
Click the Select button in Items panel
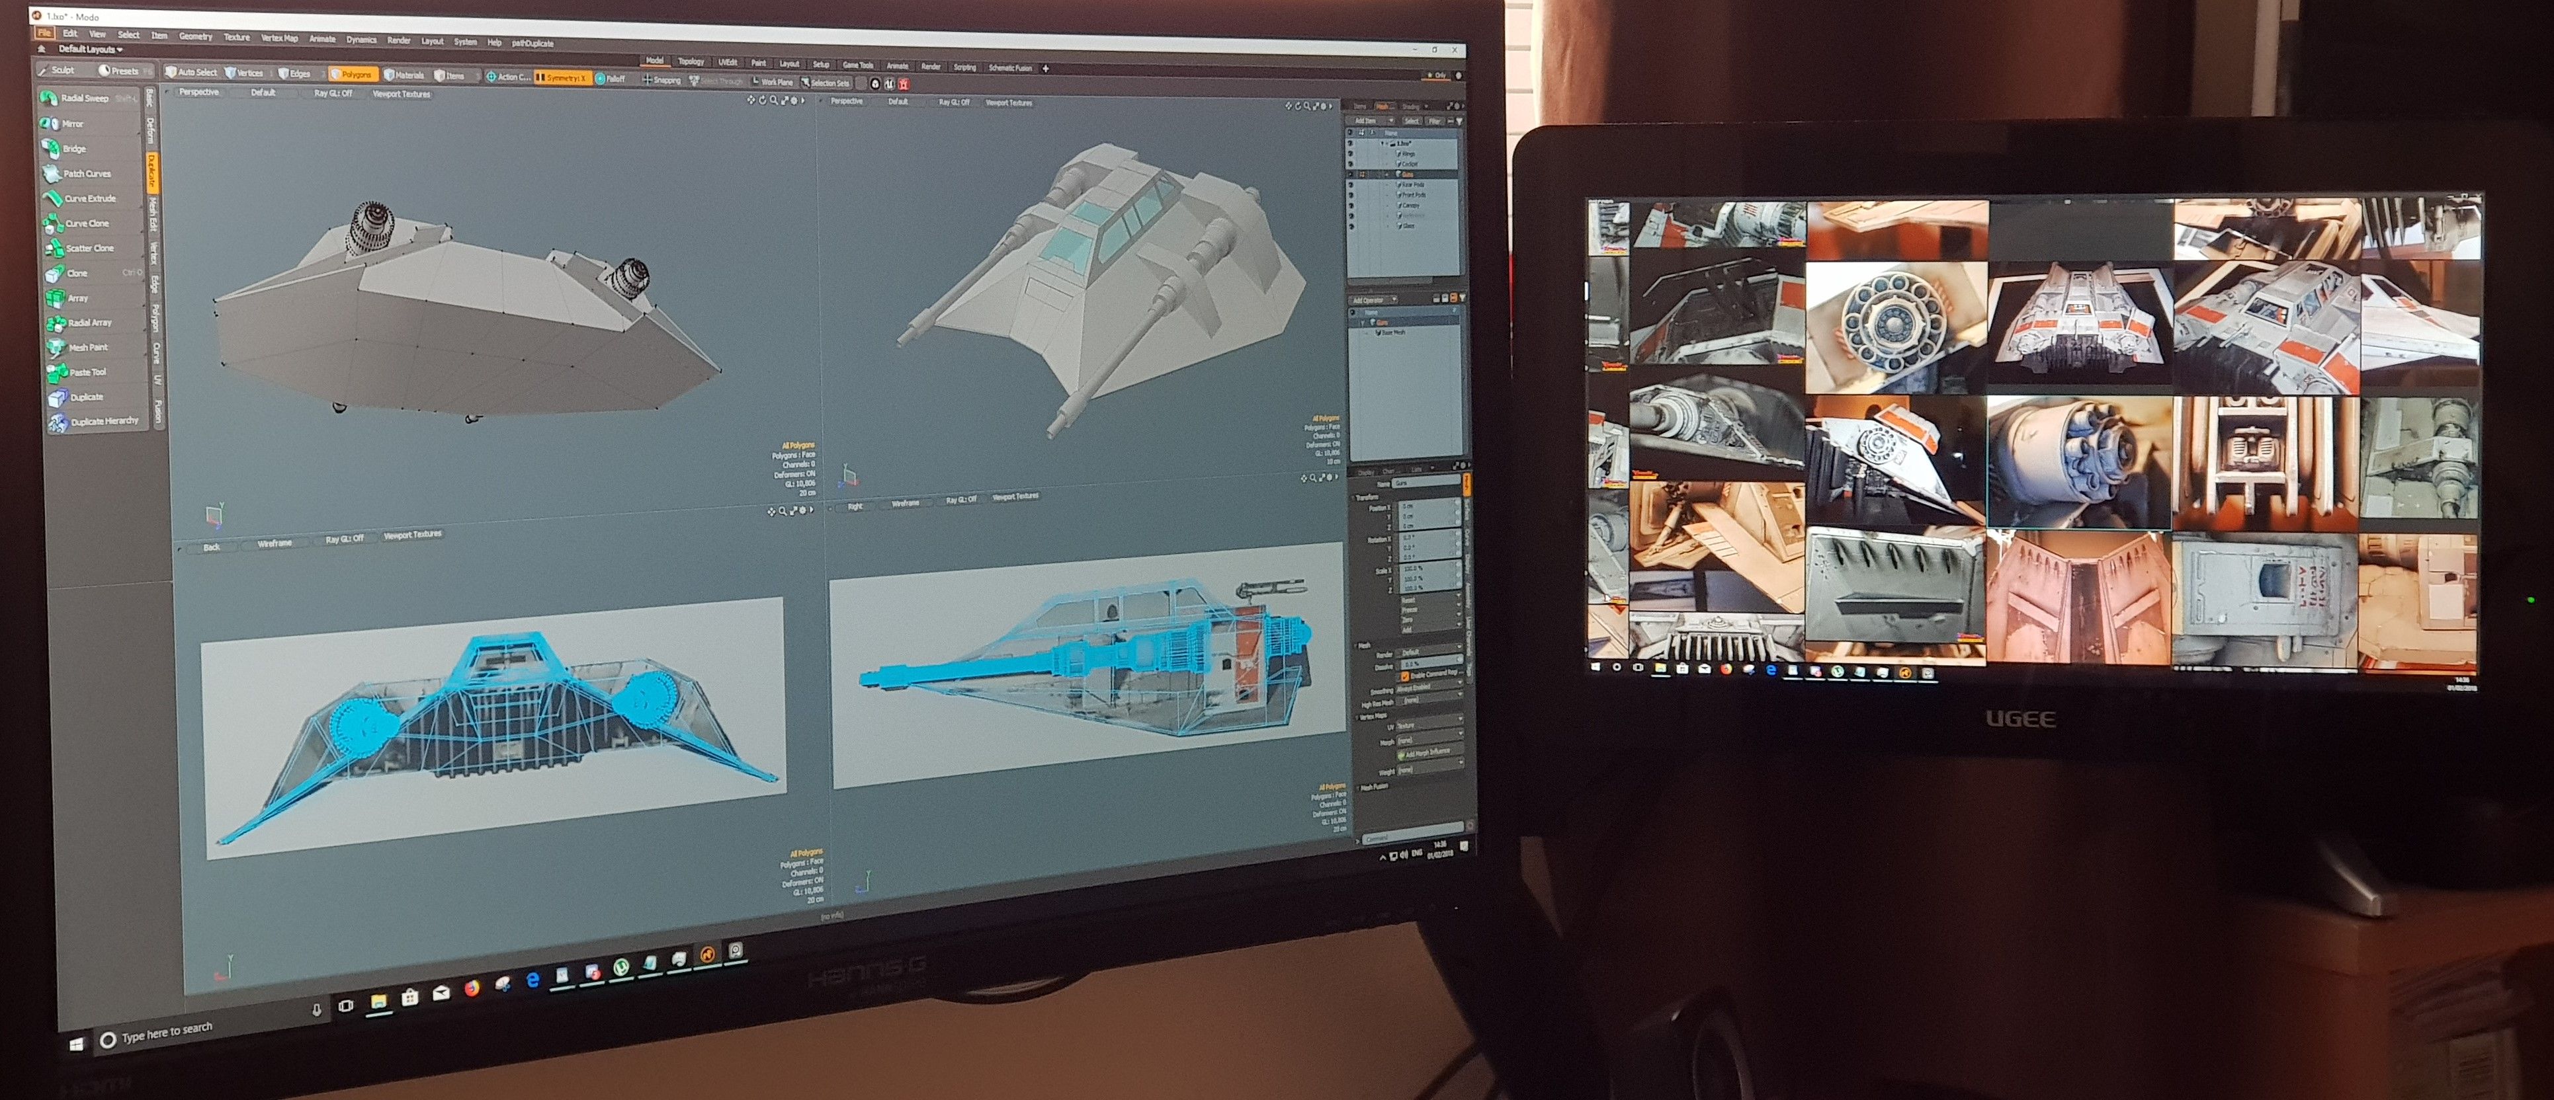coord(1412,121)
